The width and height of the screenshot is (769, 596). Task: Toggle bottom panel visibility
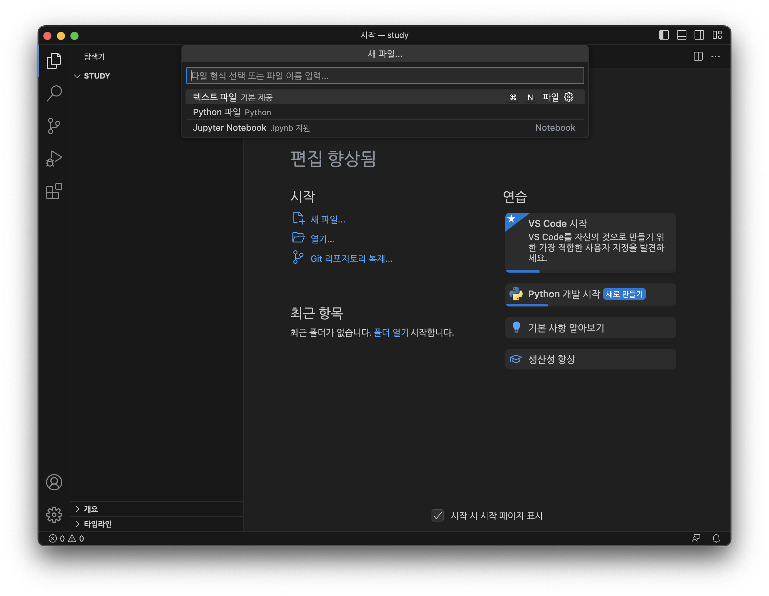click(x=681, y=35)
